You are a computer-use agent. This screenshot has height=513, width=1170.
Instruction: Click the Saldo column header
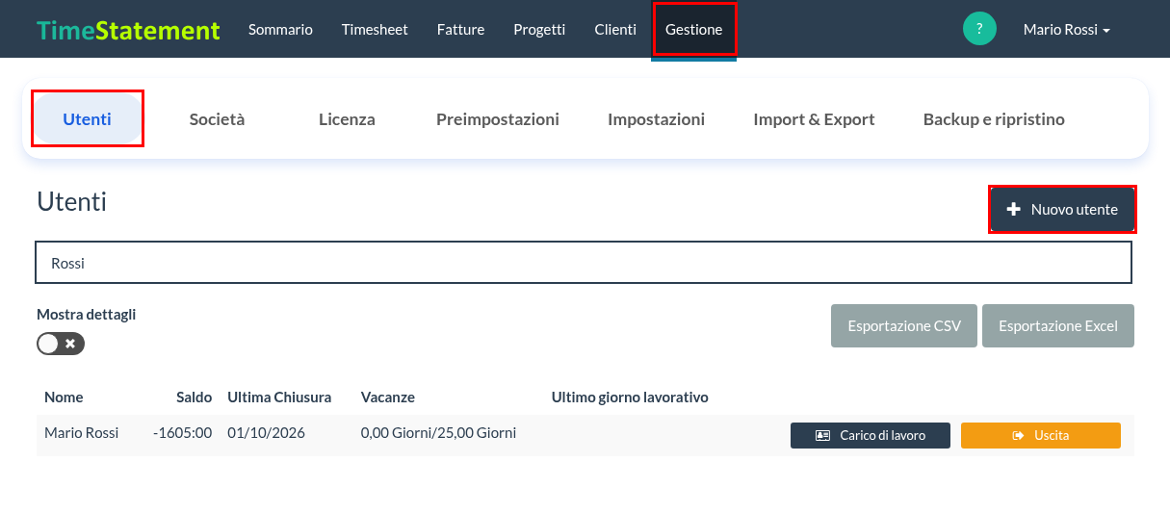pos(194,397)
